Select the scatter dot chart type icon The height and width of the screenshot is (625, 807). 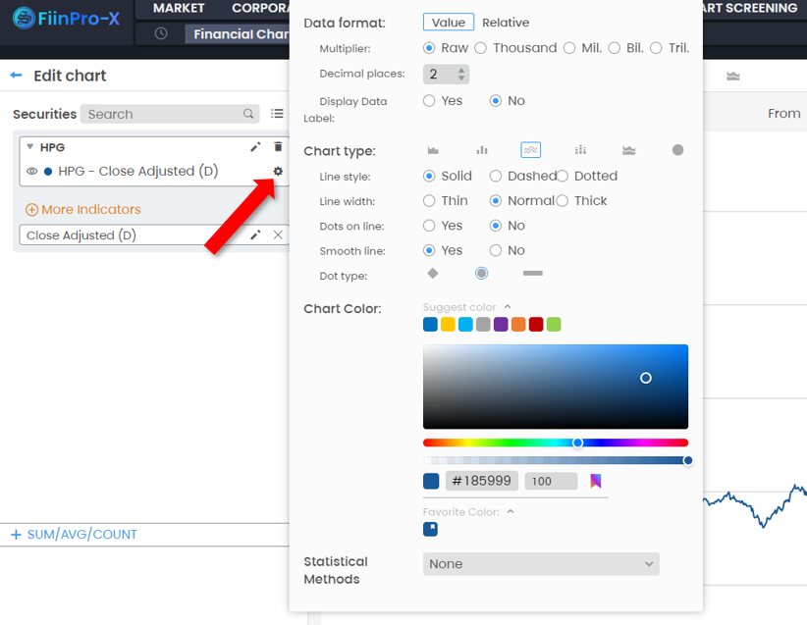[677, 150]
